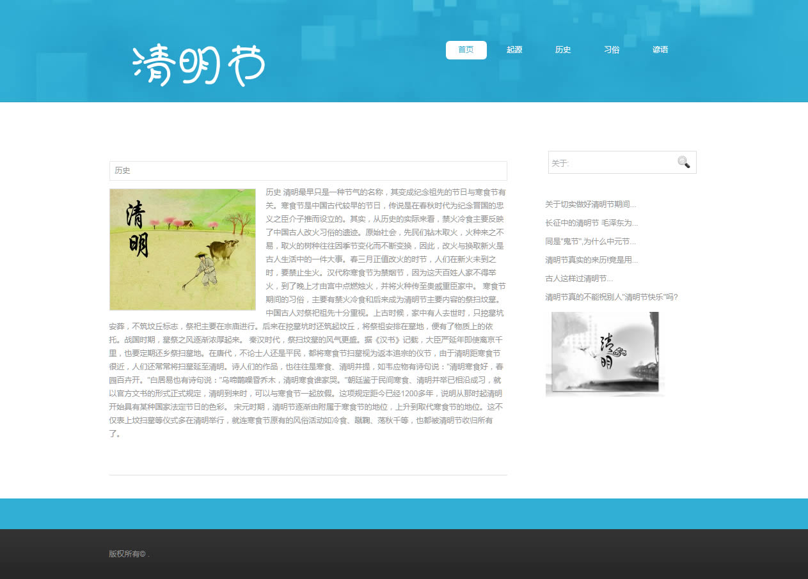
Task: Click the magnifying glass search icon
Action: pos(683,162)
